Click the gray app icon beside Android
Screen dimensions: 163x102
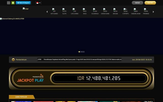(8, 3)
